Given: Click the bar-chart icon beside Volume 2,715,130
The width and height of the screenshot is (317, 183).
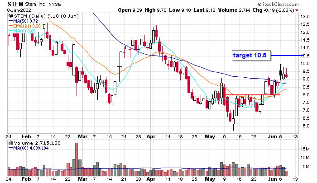Looking at the screenshot, I should pyautogui.click(x=11, y=143).
